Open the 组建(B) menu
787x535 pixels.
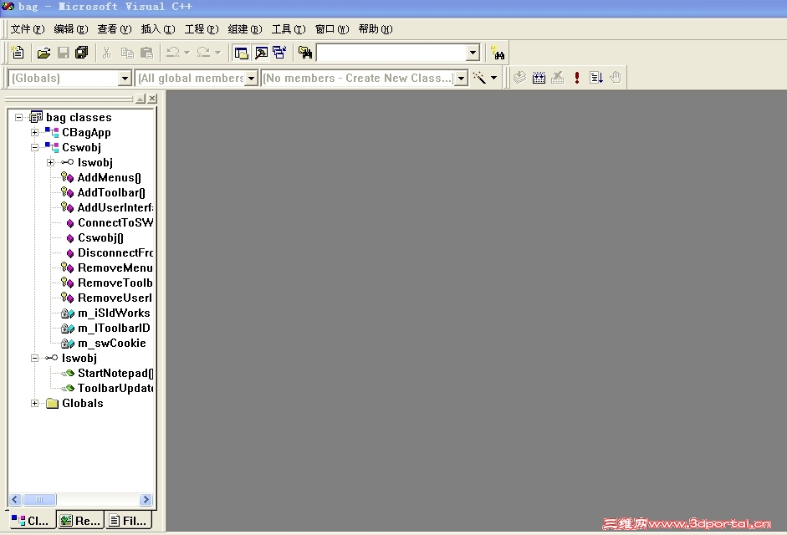tap(245, 29)
